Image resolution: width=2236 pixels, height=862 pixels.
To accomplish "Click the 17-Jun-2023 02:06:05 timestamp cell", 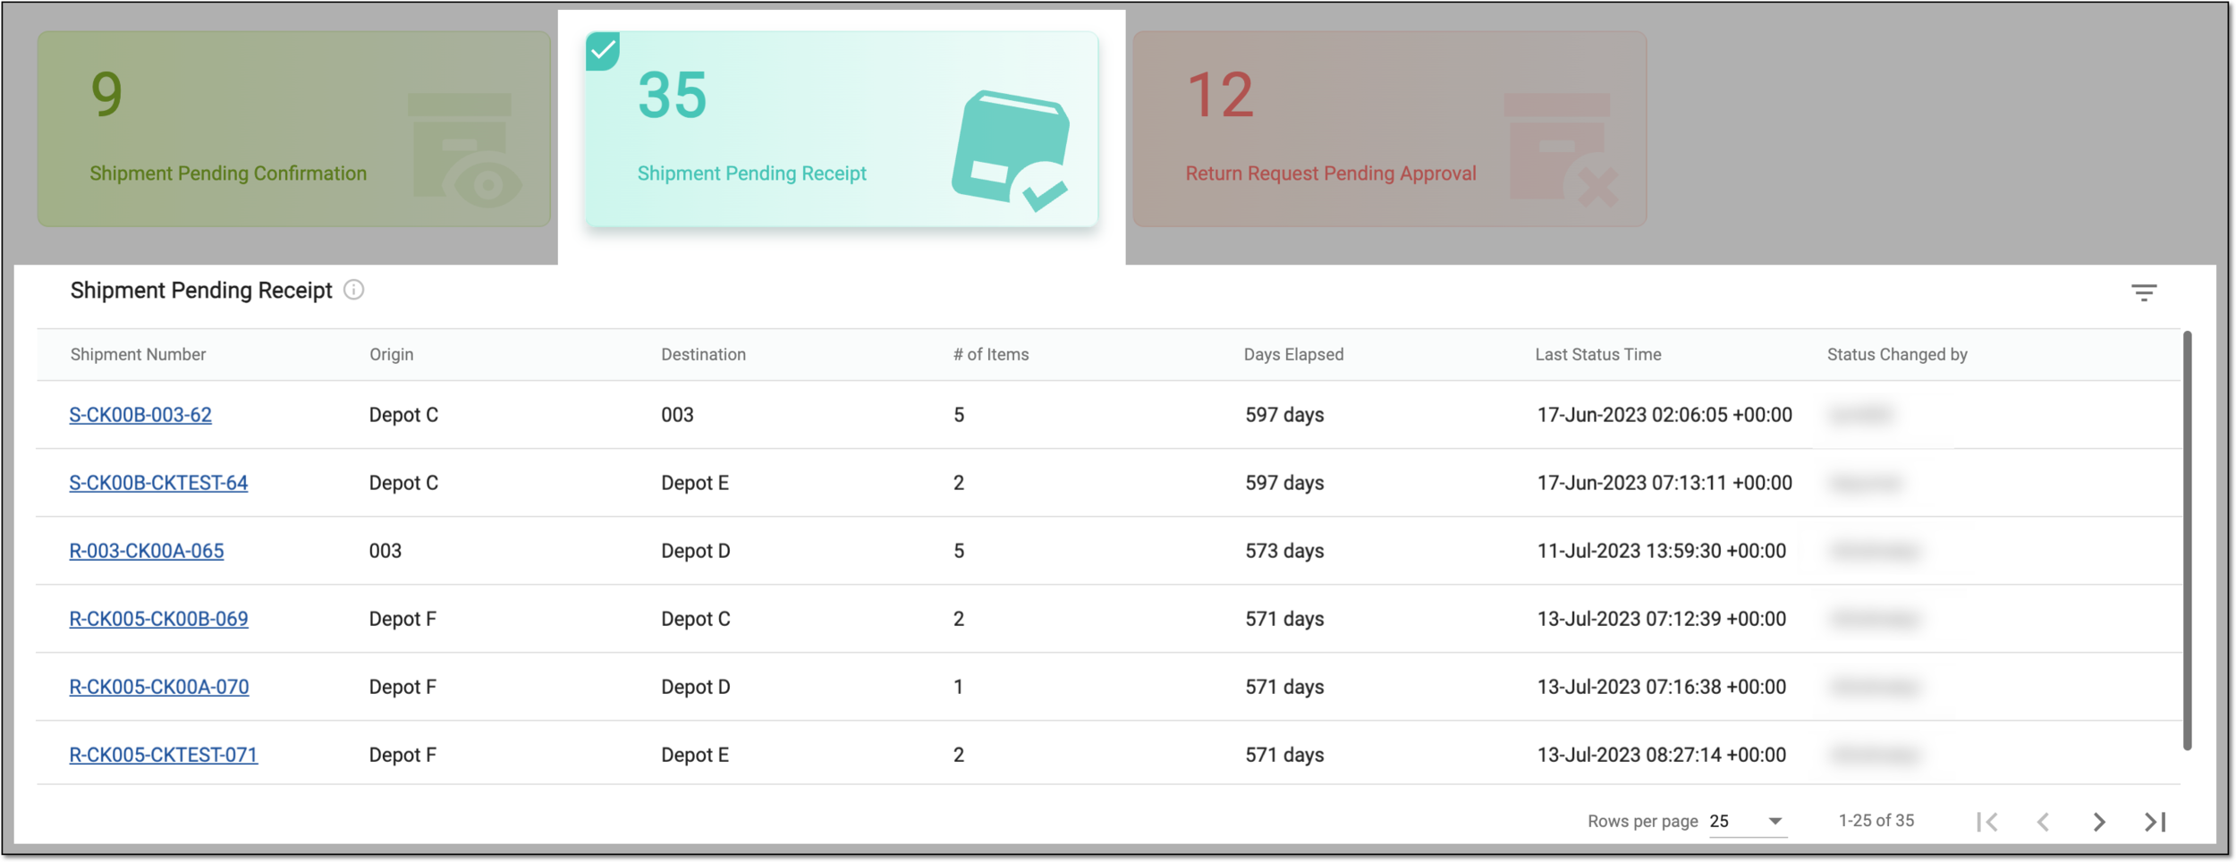I will [x=1664, y=415].
